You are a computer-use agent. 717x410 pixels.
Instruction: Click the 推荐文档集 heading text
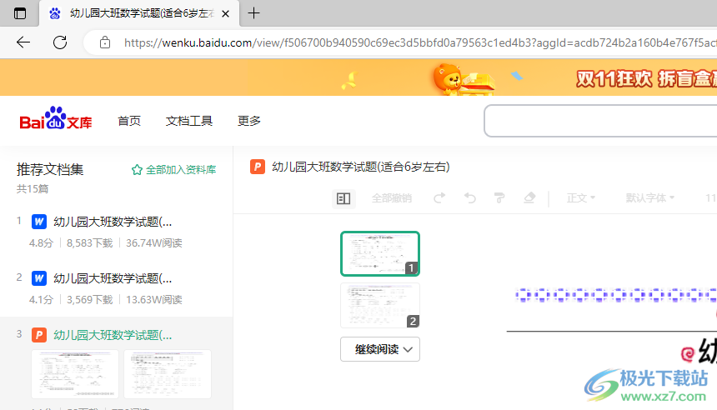50,169
